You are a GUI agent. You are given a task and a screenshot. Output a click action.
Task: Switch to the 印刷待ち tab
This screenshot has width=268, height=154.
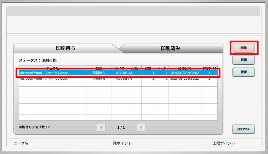[x=65, y=48]
